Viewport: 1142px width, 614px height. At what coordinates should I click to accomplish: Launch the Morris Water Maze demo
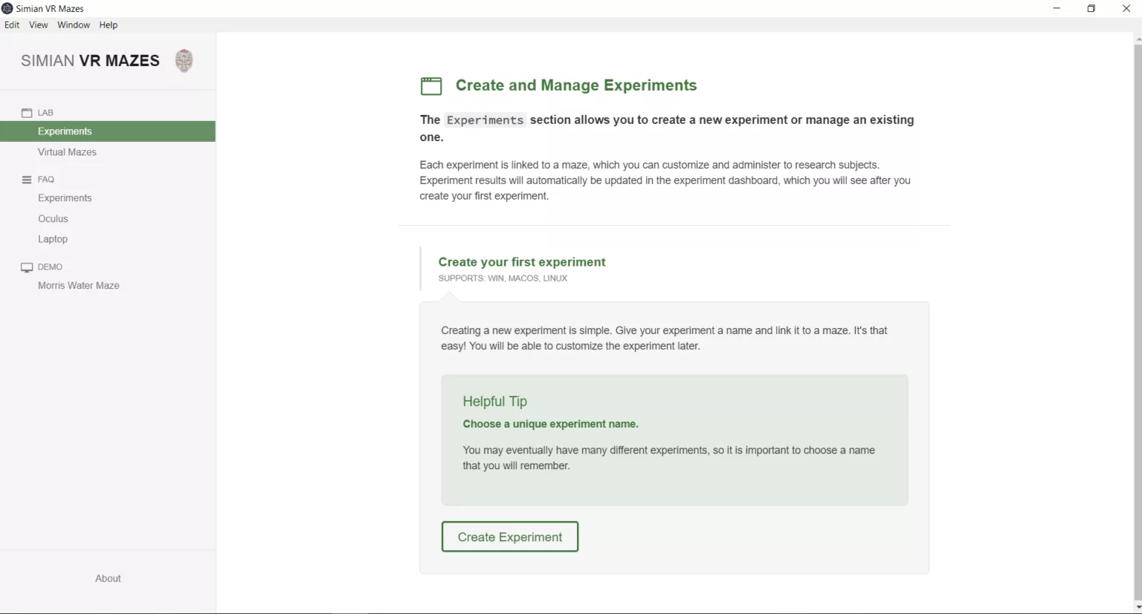pos(79,286)
